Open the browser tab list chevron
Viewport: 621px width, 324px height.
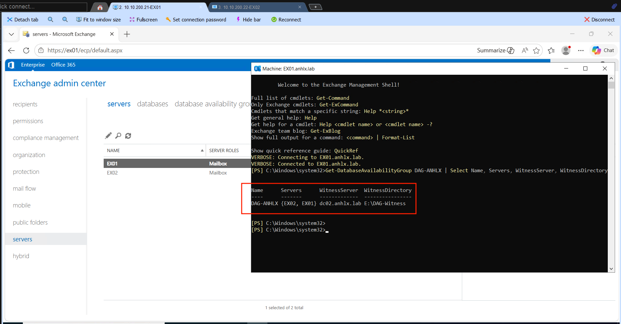(x=11, y=34)
